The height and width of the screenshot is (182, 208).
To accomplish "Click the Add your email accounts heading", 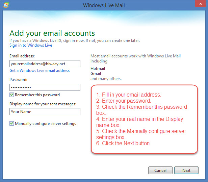I will (x=52, y=33).
